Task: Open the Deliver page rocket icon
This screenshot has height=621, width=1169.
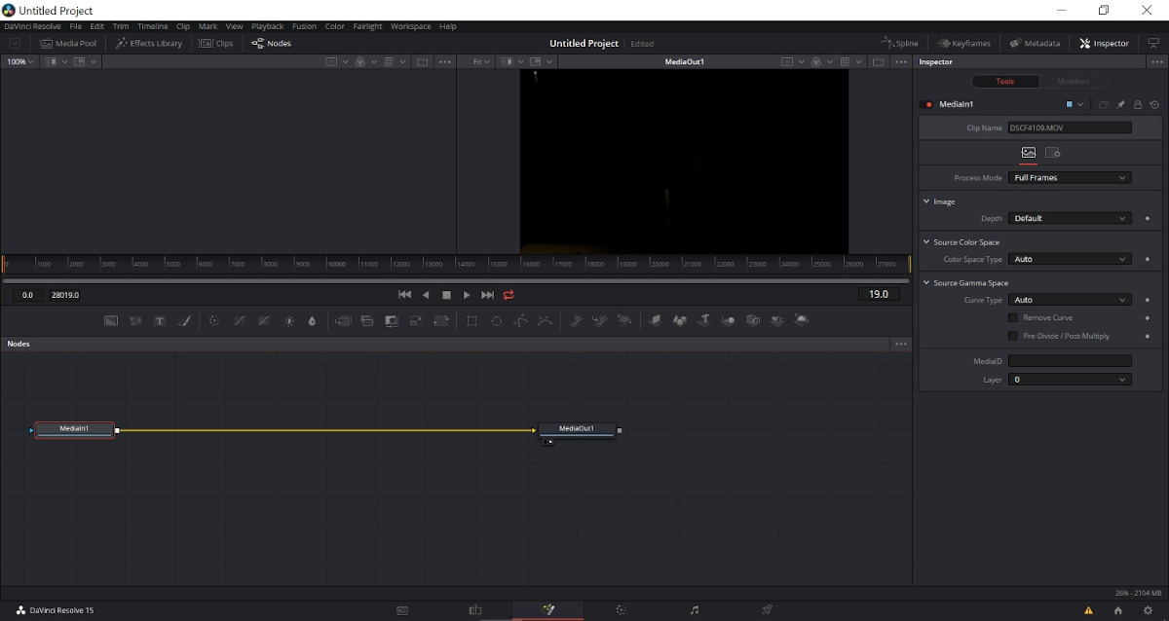Action: [x=768, y=610]
